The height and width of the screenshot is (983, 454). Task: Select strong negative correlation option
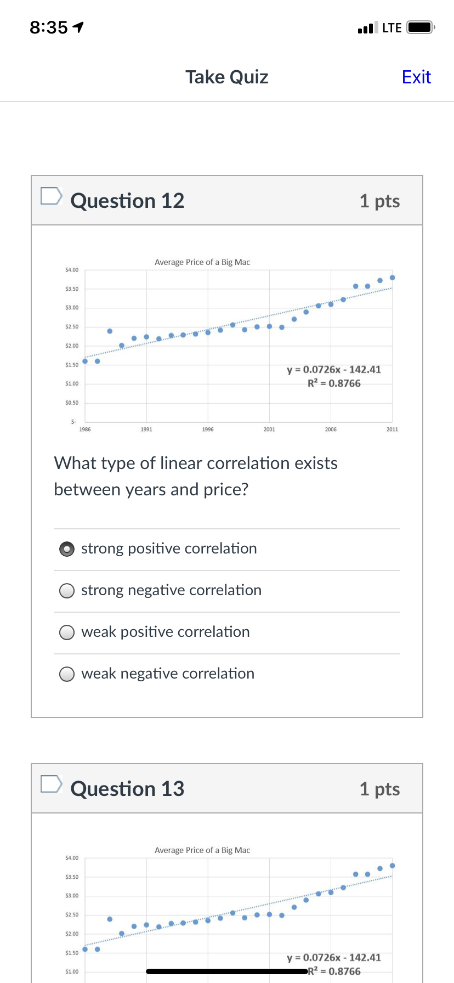coord(67,591)
